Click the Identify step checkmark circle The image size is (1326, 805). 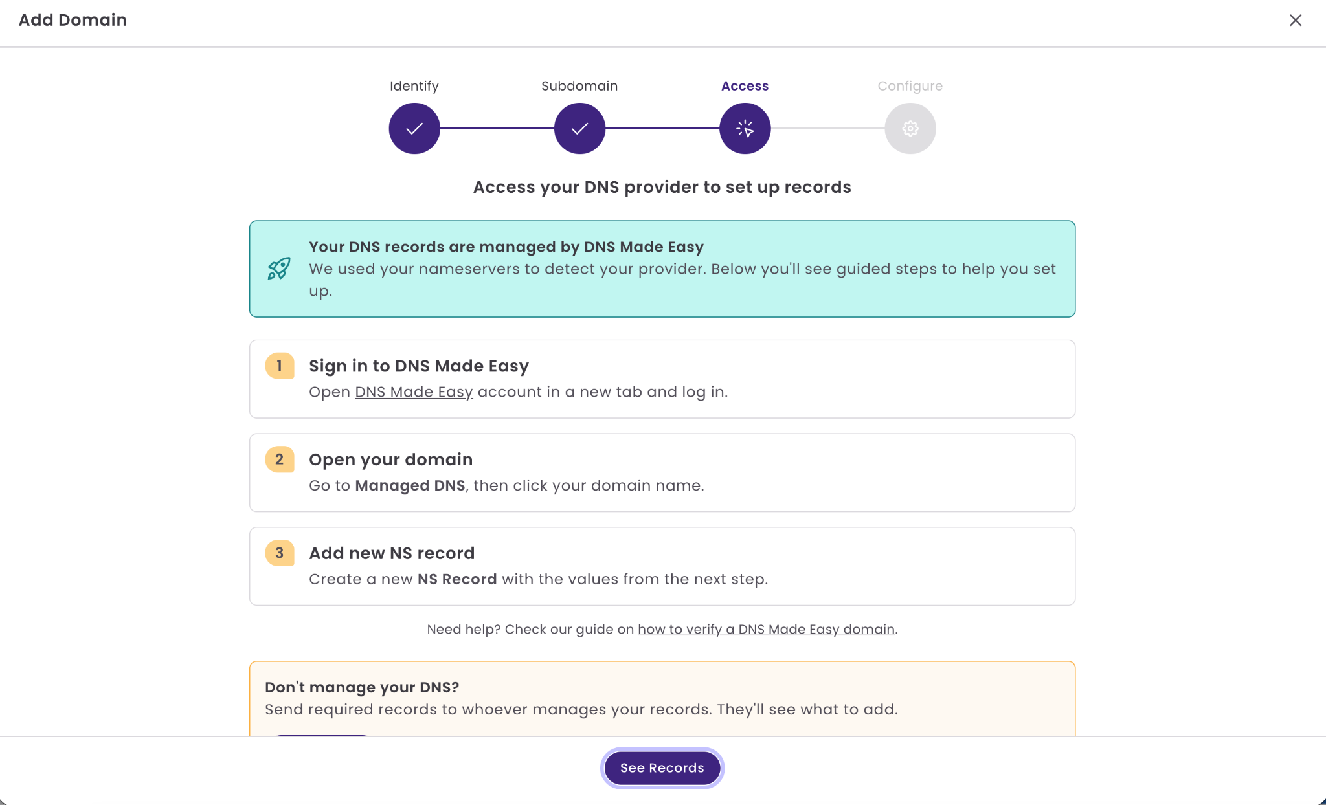click(414, 128)
